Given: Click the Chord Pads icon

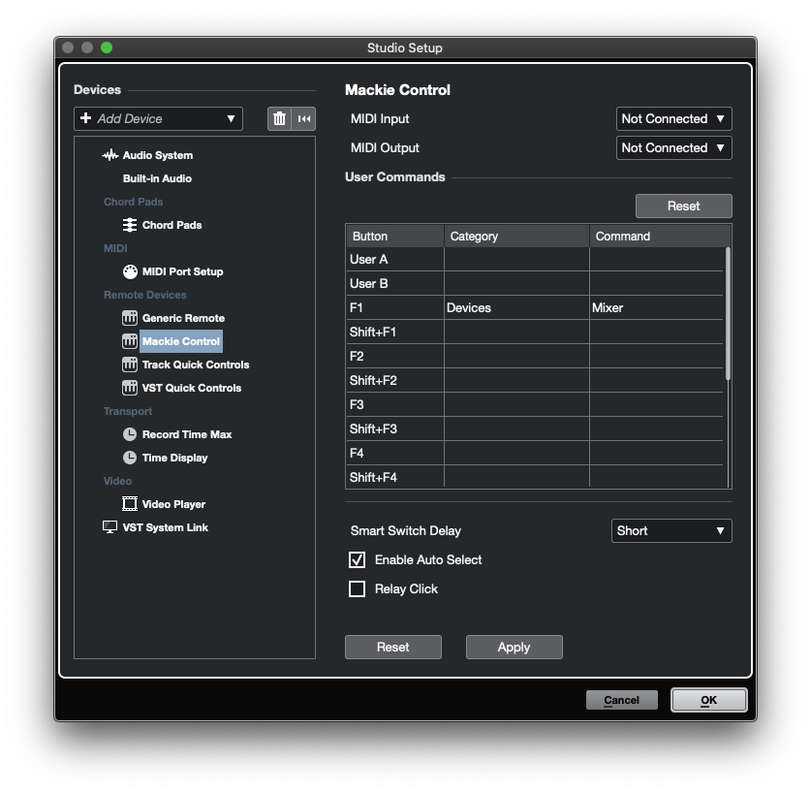Looking at the screenshot, I should pyautogui.click(x=130, y=225).
